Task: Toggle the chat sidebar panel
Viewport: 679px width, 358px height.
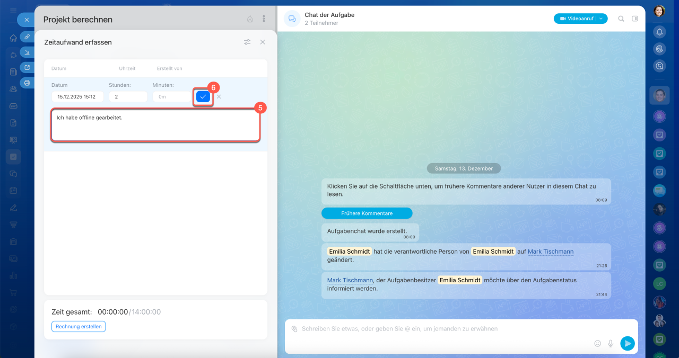Action: pos(635,19)
